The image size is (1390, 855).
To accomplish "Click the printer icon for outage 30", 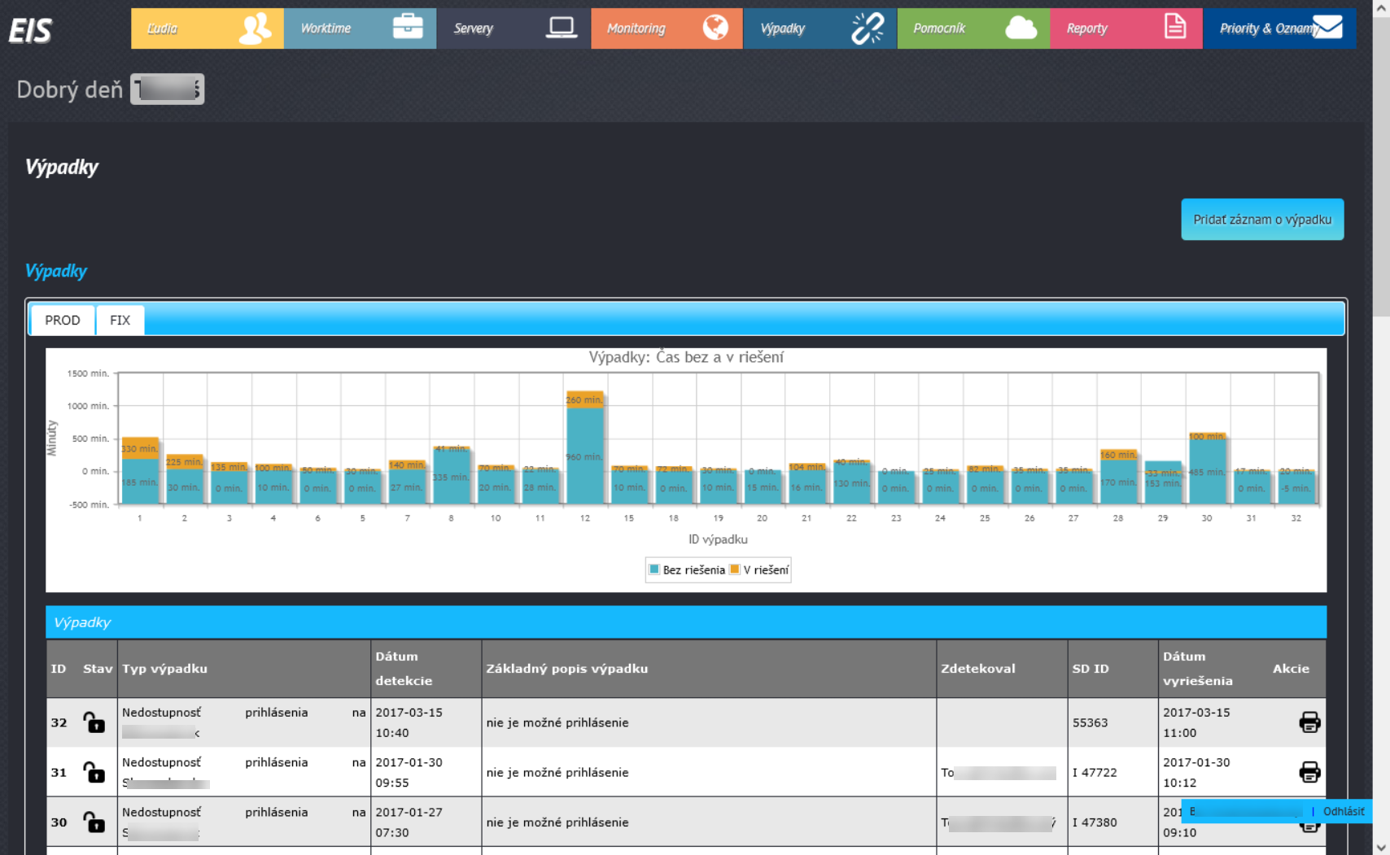I will point(1310,824).
